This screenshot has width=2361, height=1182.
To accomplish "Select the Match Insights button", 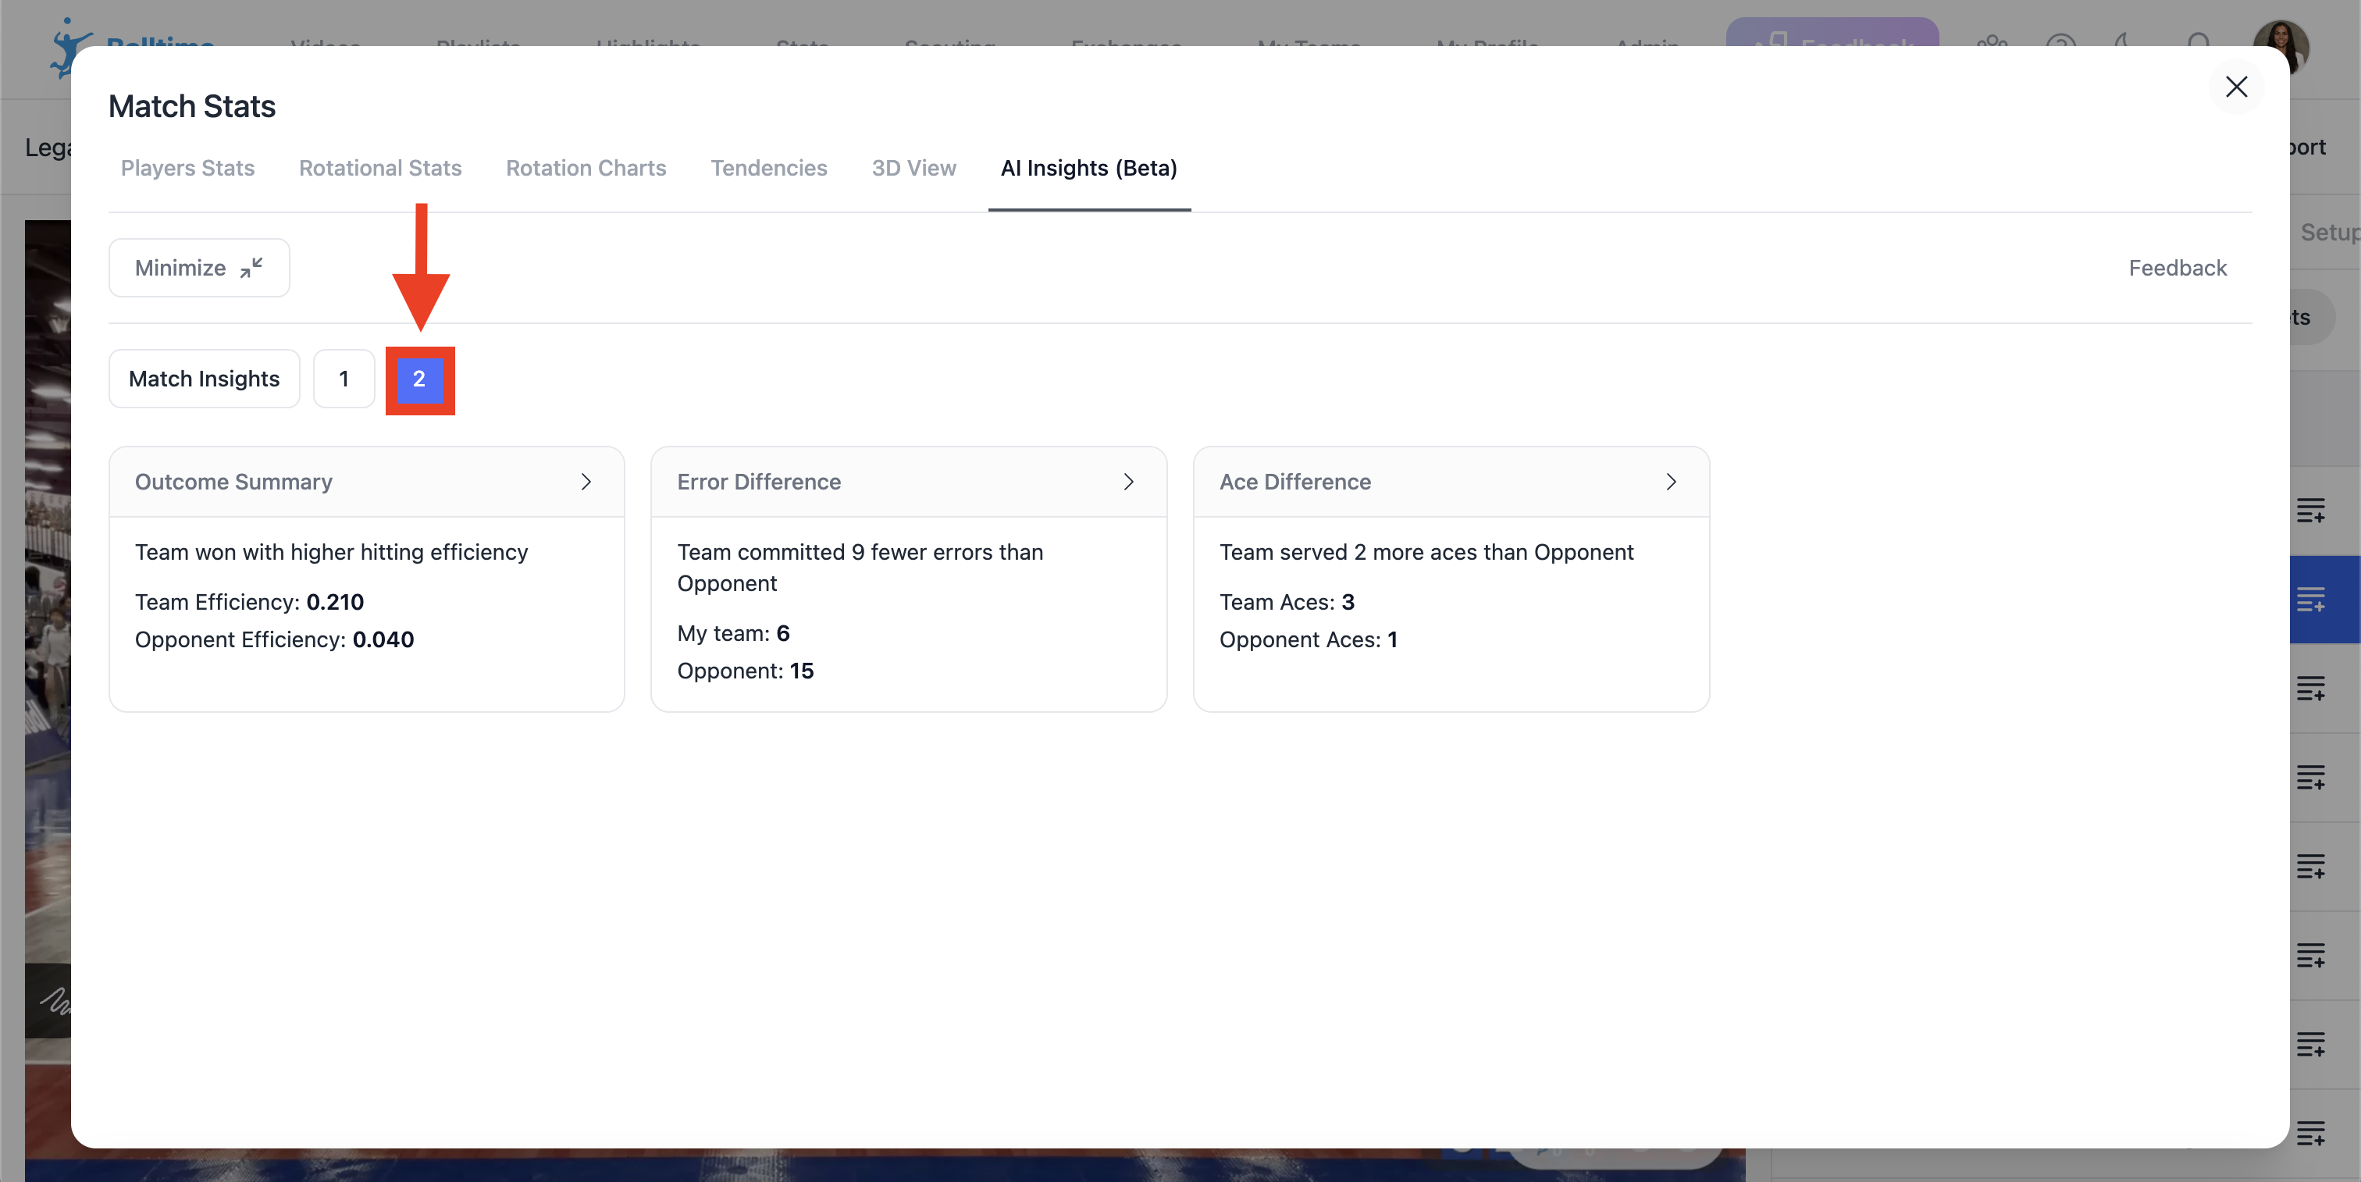I will click(204, 379).
